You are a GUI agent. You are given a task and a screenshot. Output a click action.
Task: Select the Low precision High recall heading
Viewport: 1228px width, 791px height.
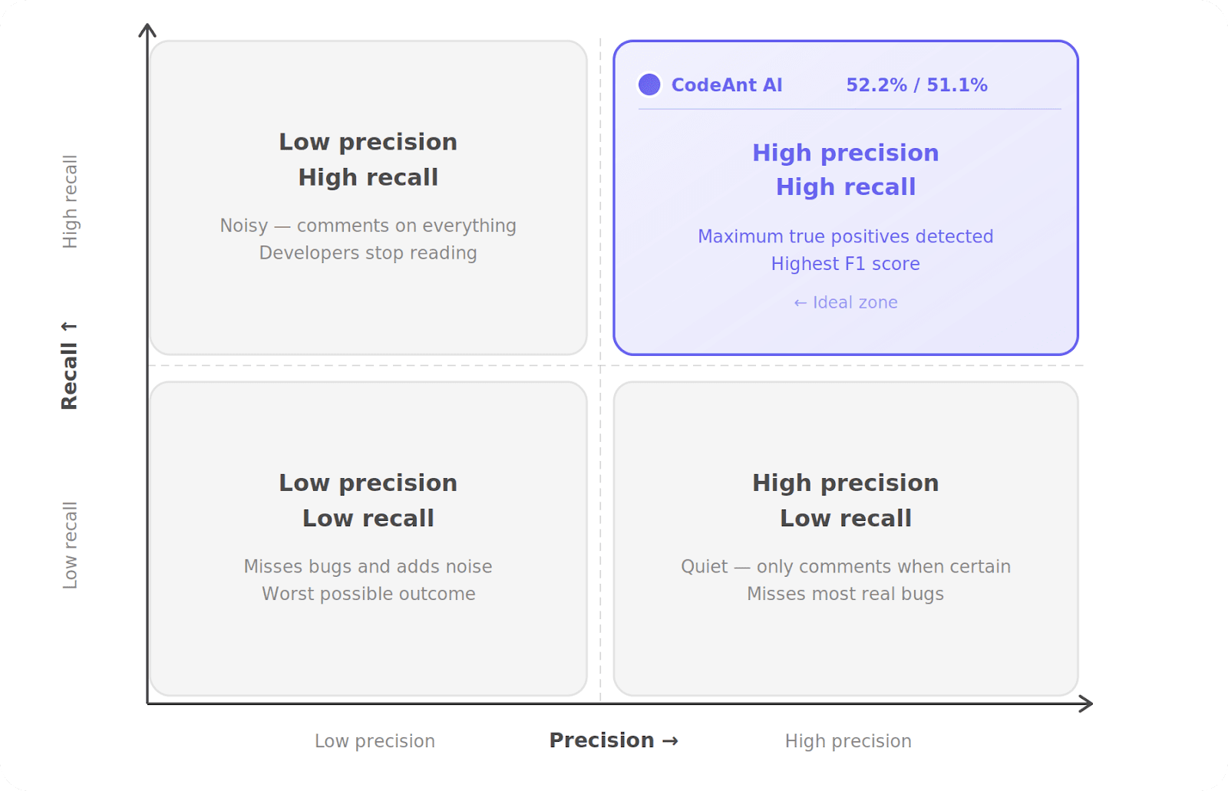click(x=368, y=160)
